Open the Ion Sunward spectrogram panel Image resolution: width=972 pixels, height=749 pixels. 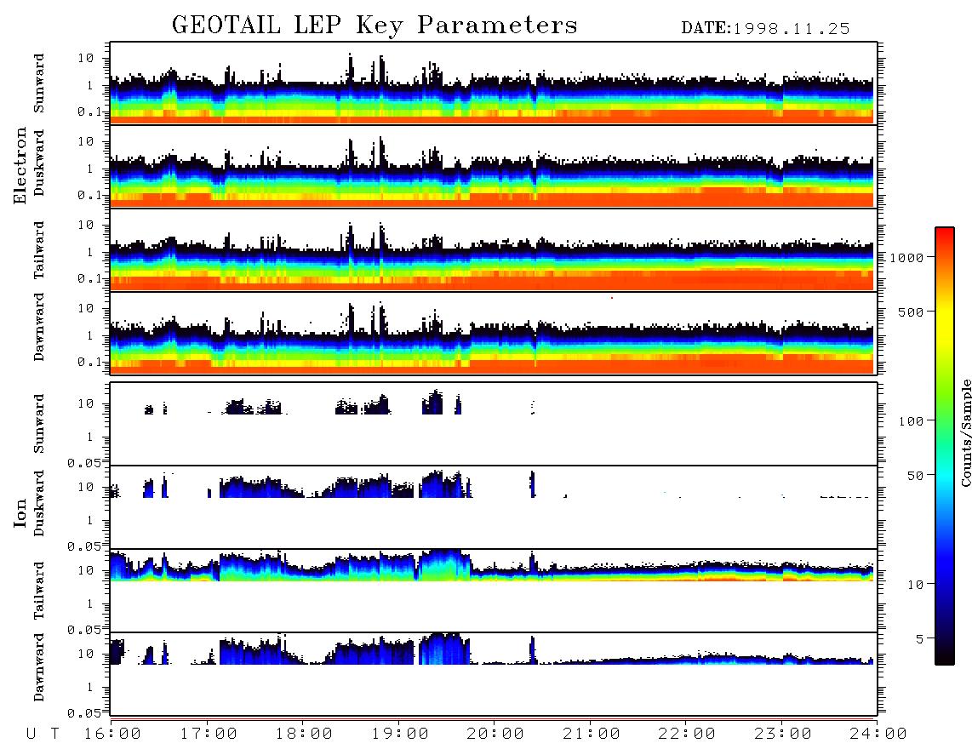494,424
